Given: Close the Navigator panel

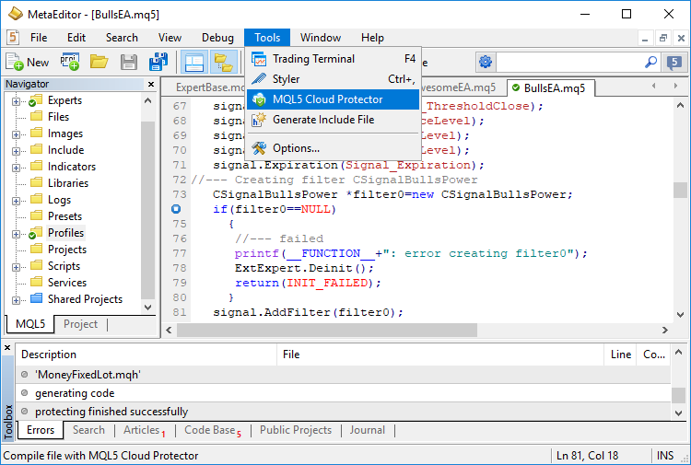Looking at the screenshot, I should 151,84.
